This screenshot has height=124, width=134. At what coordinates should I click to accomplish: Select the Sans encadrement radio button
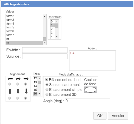pyautogui.click(x=47, y=85)
